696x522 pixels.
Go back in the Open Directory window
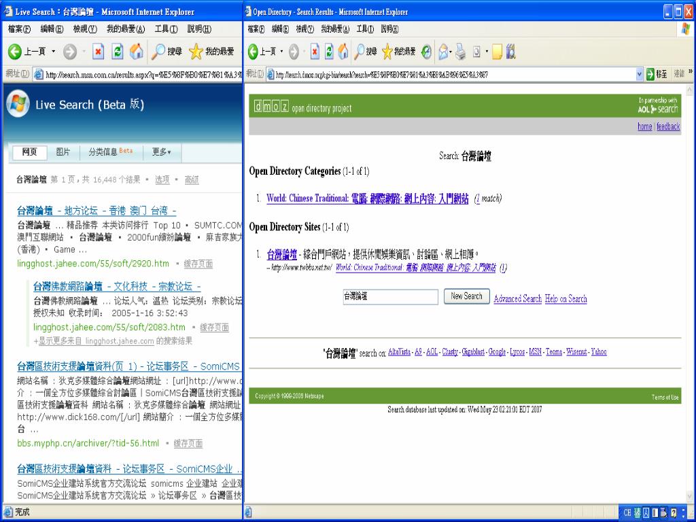pyautogui.click(x=262, y=52)
